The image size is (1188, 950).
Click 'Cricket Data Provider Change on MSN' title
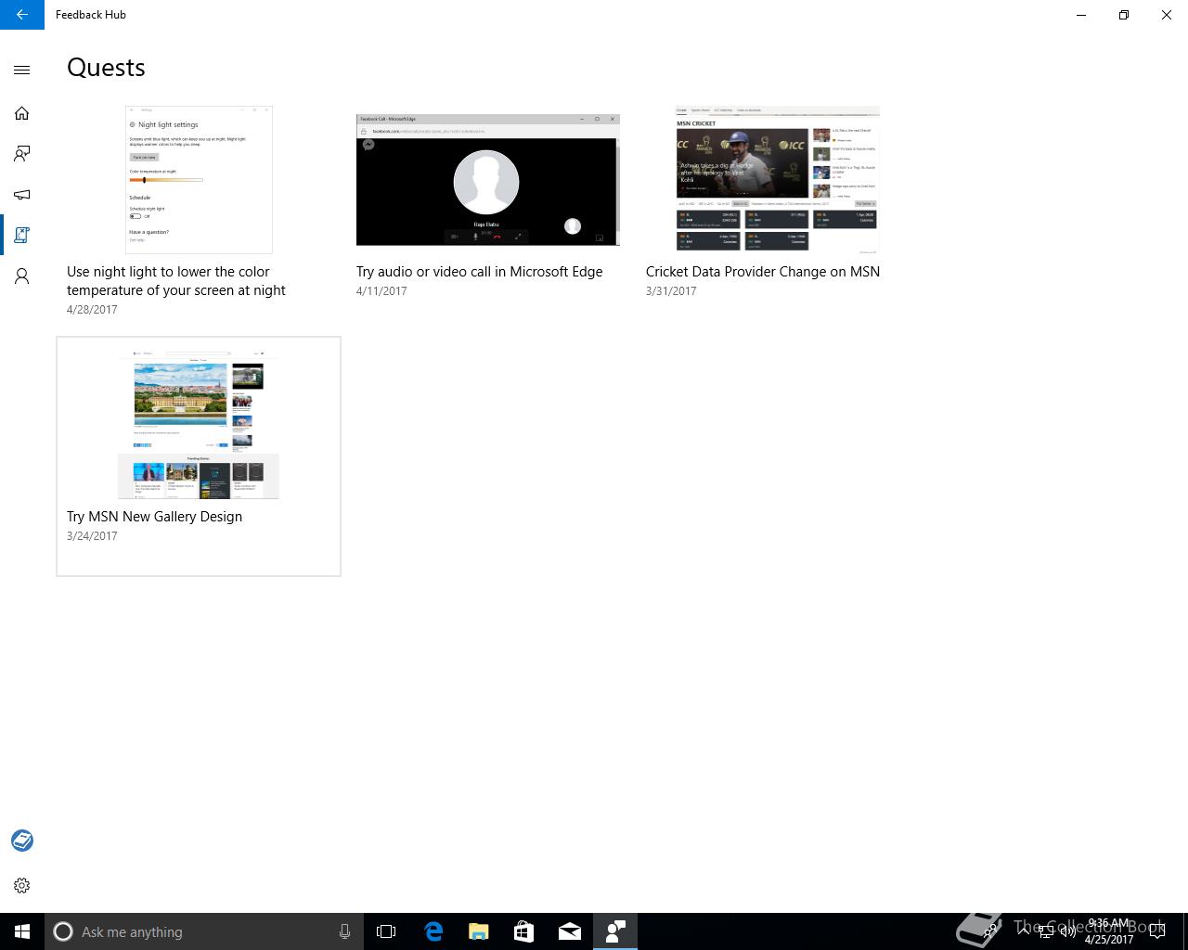pyautogui.click(x=763, y=272)
